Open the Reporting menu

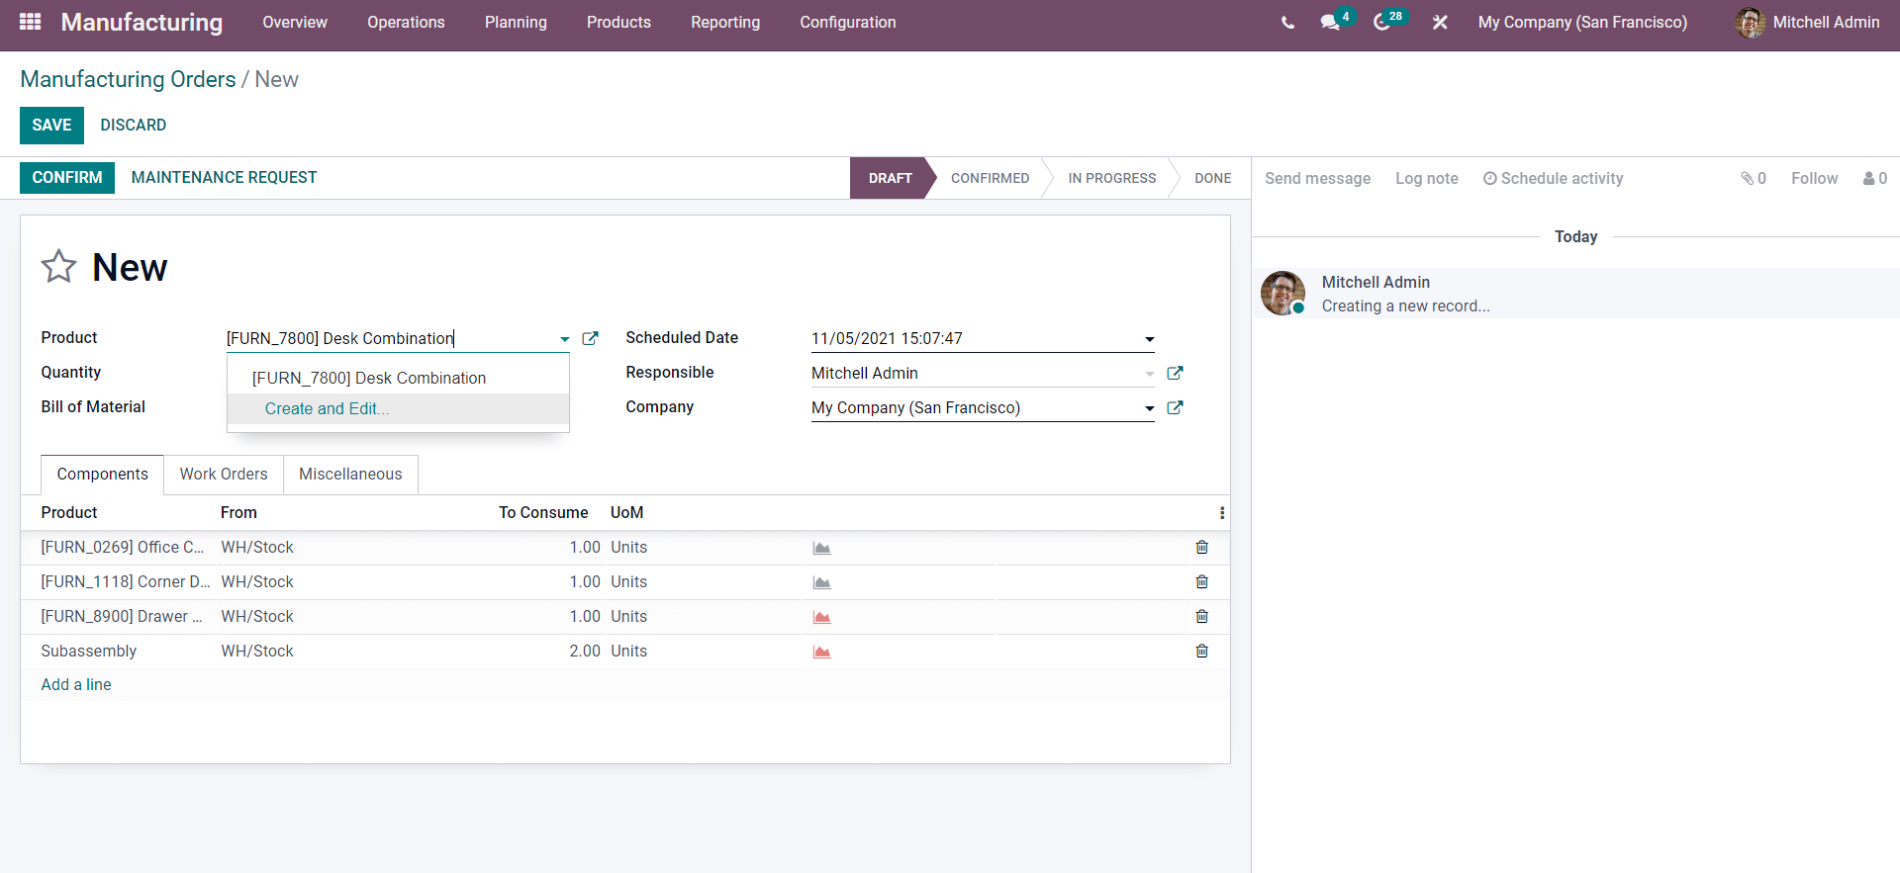click(725, 22)
